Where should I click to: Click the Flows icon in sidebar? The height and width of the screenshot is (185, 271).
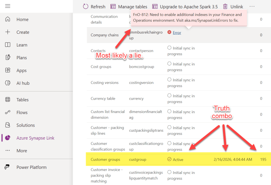(8, 112)
